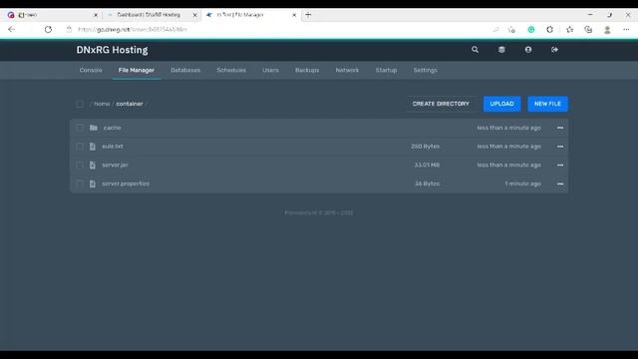Open browser settings and more menu

tap(626, 29)
